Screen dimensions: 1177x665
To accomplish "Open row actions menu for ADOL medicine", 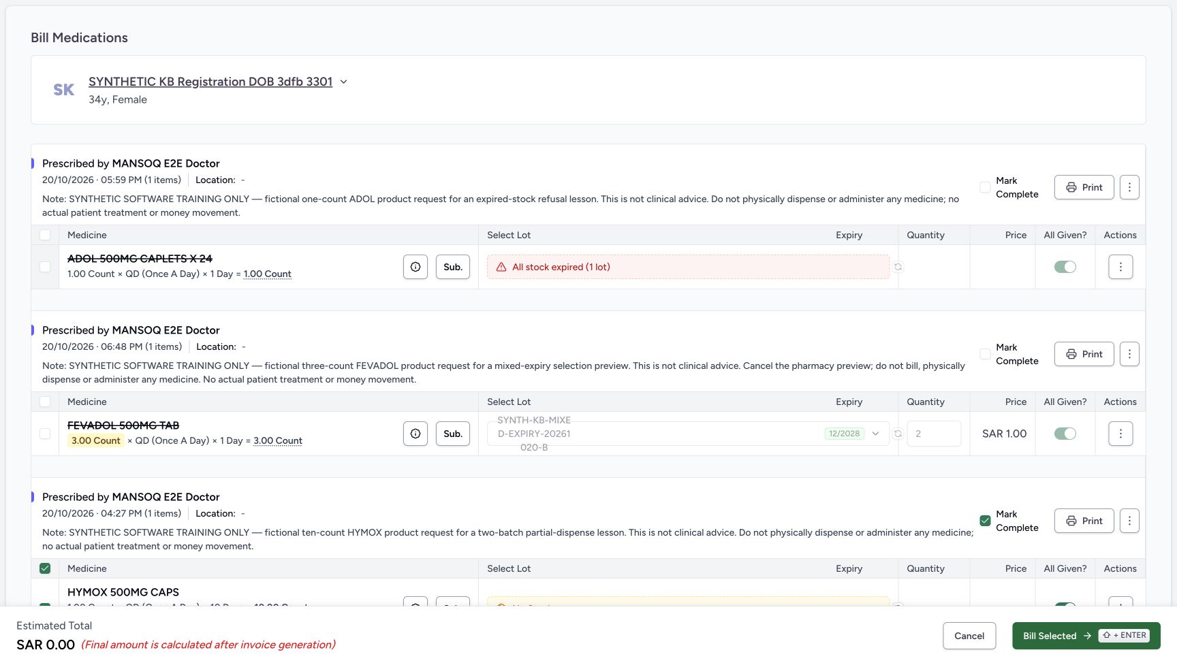I will [x=1120, y=267].
